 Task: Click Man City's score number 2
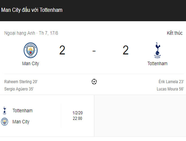coord(62,50)
